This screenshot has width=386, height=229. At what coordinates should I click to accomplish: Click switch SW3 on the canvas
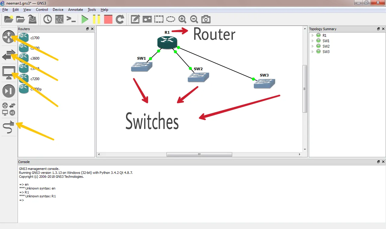[264, 83]
